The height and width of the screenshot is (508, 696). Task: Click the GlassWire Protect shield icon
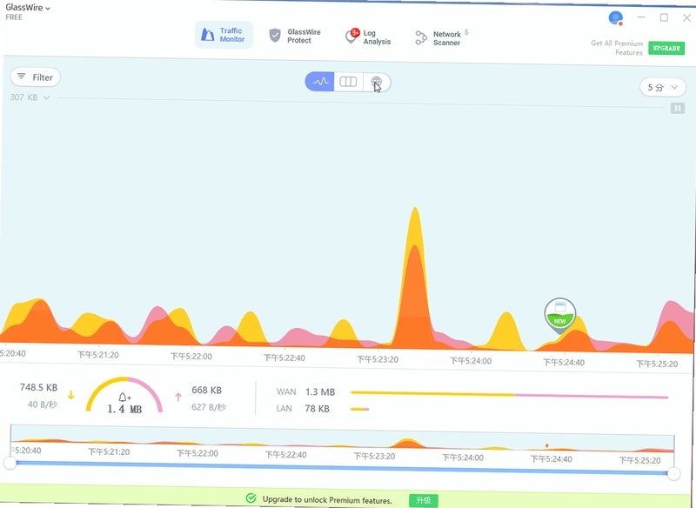click(275, 35)
